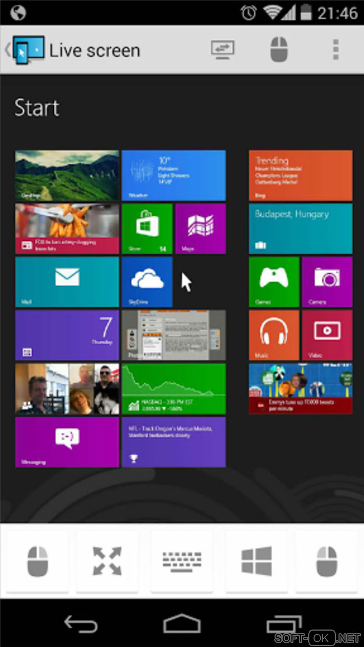
Task: Open the Messaging tile
Action: [x=67, y=442]
